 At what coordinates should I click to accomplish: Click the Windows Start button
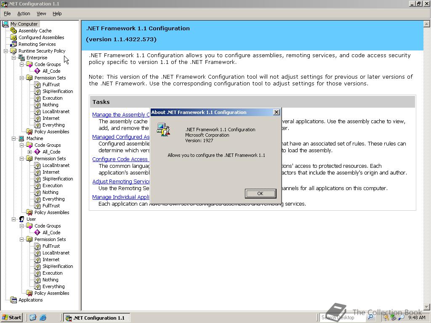tap(11, 318)
